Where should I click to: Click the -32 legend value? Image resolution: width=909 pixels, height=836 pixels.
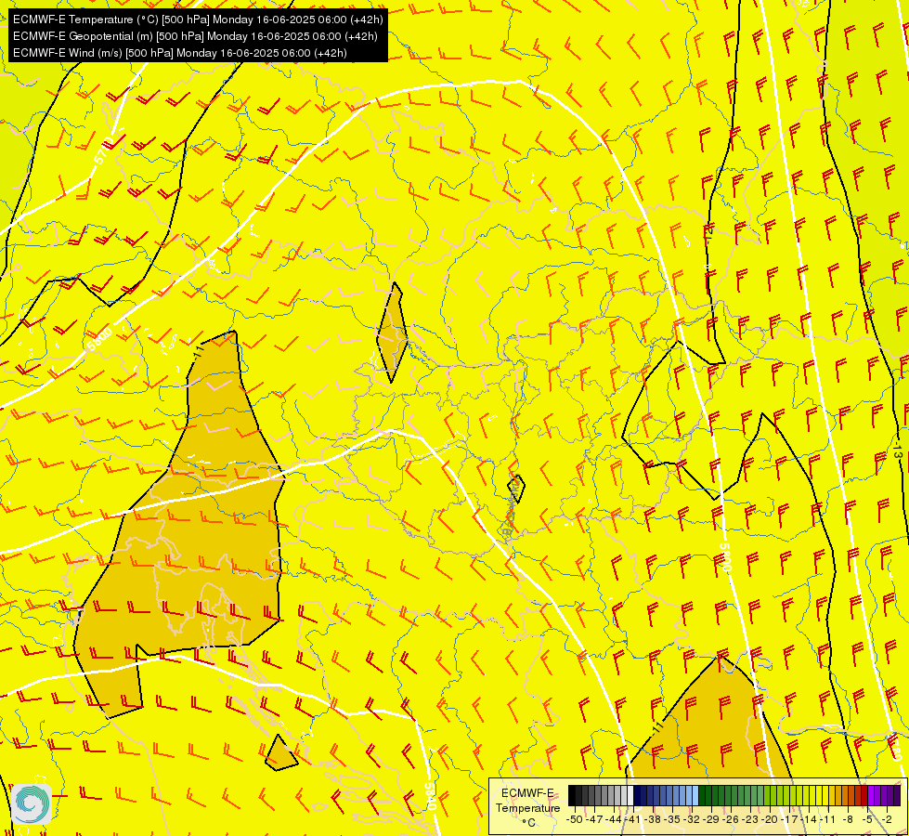692,819
